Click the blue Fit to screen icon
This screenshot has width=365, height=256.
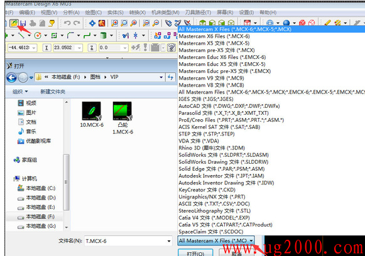click(x=92, y=23)
